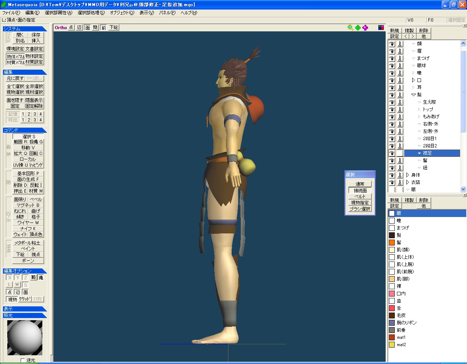Open the 選択部属性(A) menu
This screenshot has height=364, width=467.
[58, 13]
